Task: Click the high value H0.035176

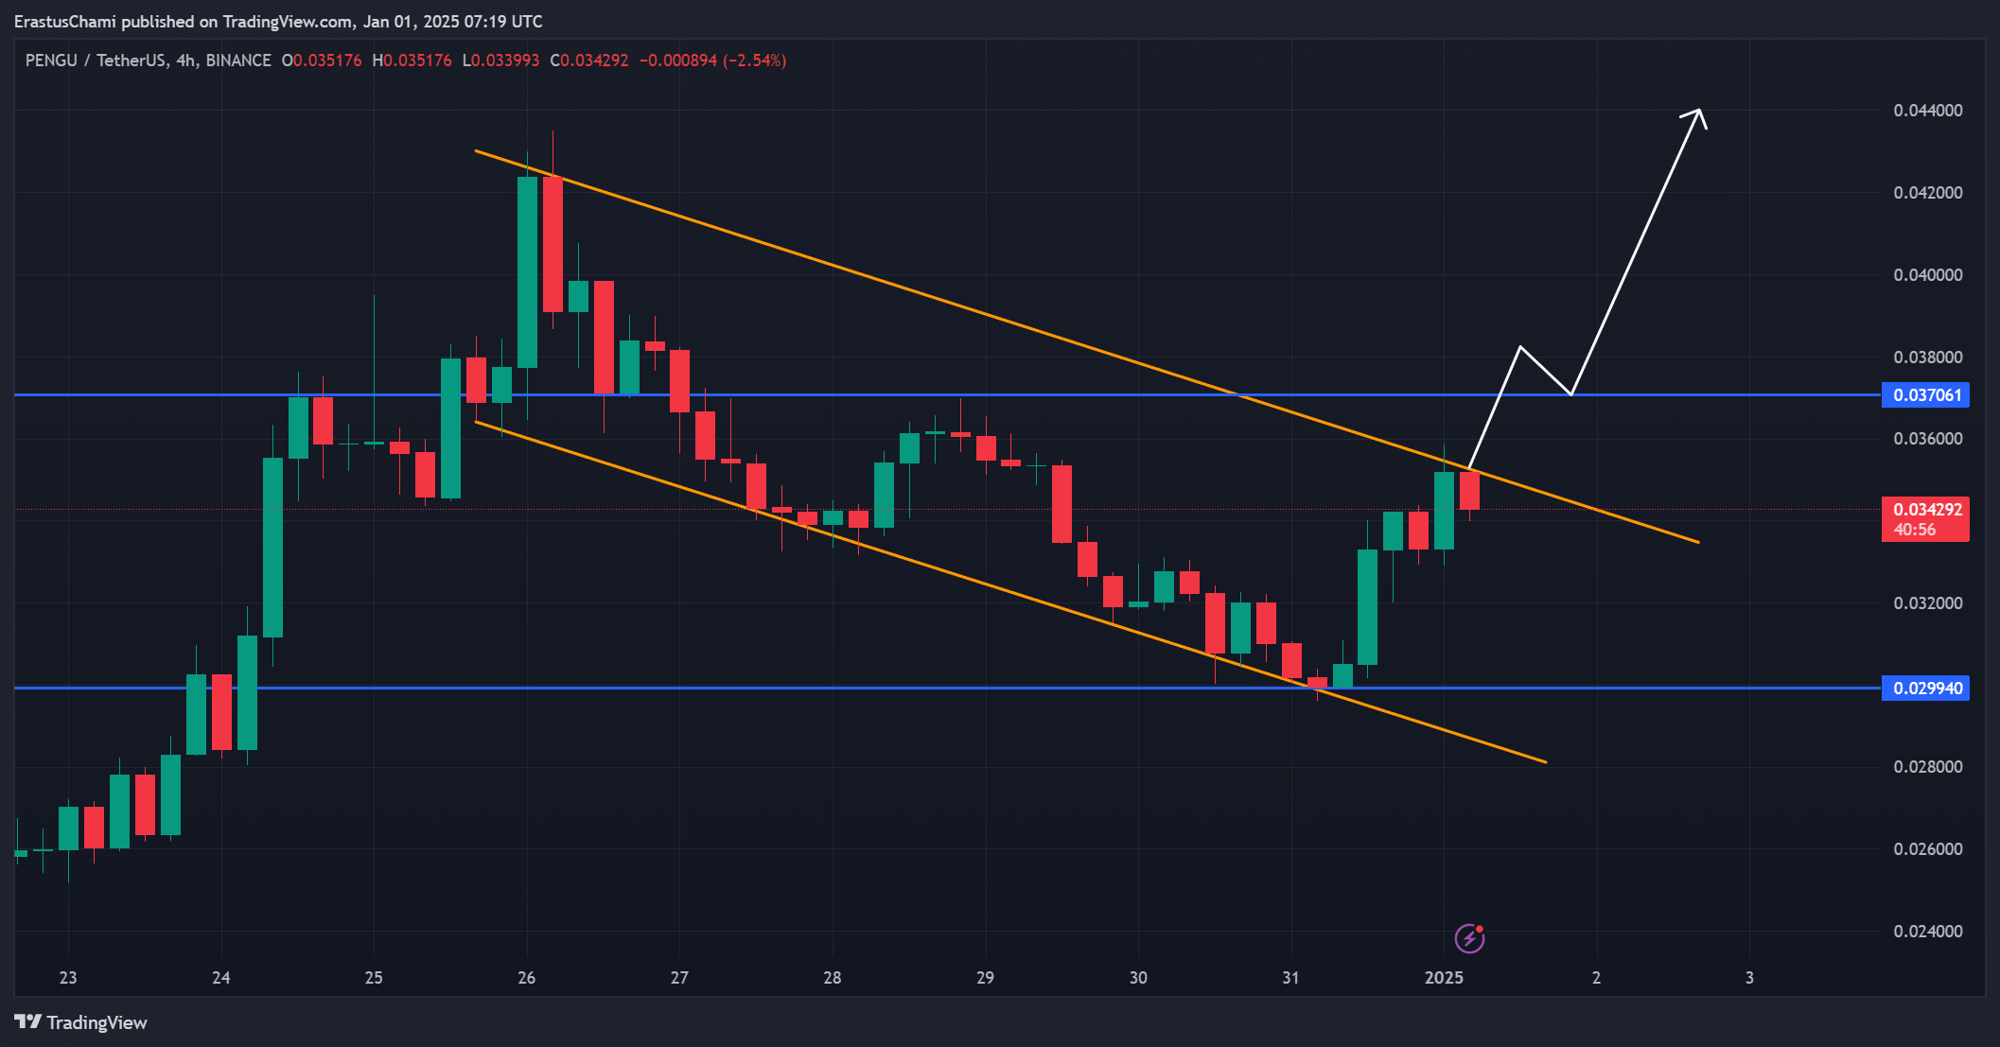Action: coord(412,61)
